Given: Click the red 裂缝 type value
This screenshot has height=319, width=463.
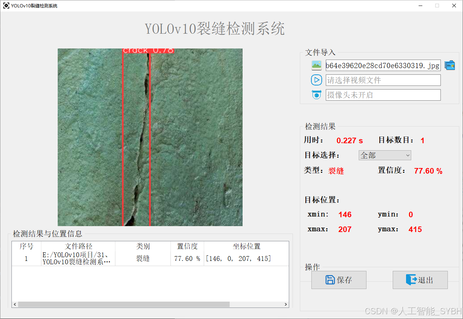Looking at the screenshot, I should point(336,171).
